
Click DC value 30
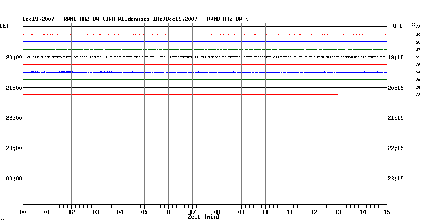[418, 80]
